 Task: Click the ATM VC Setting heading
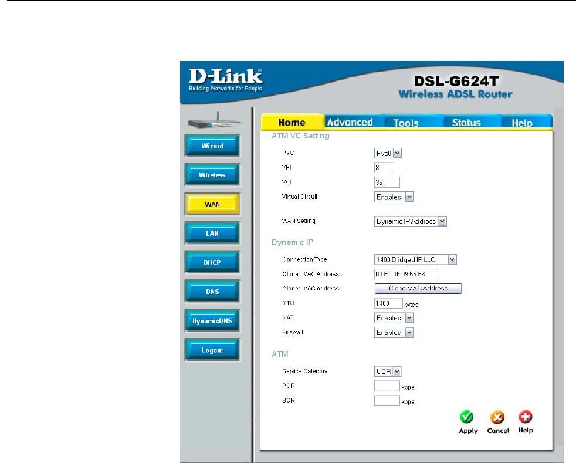pos(300,136)
